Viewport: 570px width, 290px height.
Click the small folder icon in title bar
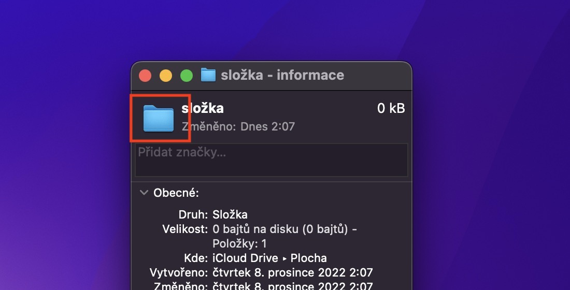(208, 75)
